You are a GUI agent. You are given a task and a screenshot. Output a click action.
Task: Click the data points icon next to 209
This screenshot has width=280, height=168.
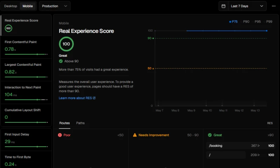[x=259, y=155]
